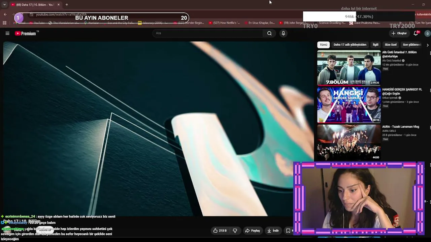Download the video with the İndir button
This screenshot has height=242, width=431.
click(x=273, y=231)
